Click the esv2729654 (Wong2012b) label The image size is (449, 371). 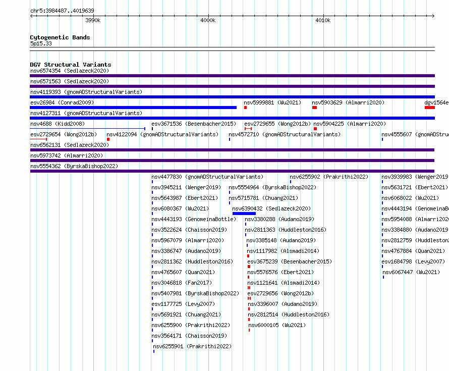[64, 134]
